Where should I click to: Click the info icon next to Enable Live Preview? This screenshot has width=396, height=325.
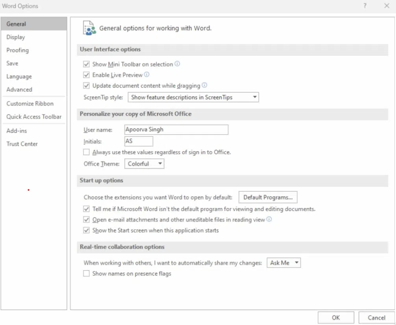147,74
